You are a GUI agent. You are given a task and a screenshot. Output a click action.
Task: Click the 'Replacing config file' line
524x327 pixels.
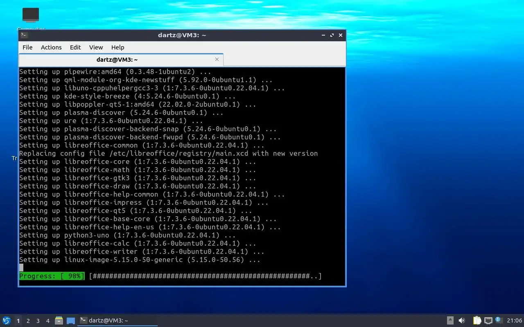click(x=168, y=154)
